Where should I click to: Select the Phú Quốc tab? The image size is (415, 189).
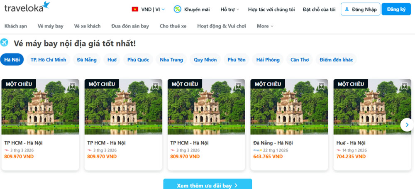(x=138, y=59)
